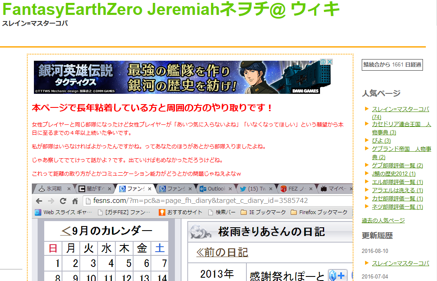Click the reload icon in the pictured browser
The width and height of the screenshot is (437, 281).
(x=63, y=201)
